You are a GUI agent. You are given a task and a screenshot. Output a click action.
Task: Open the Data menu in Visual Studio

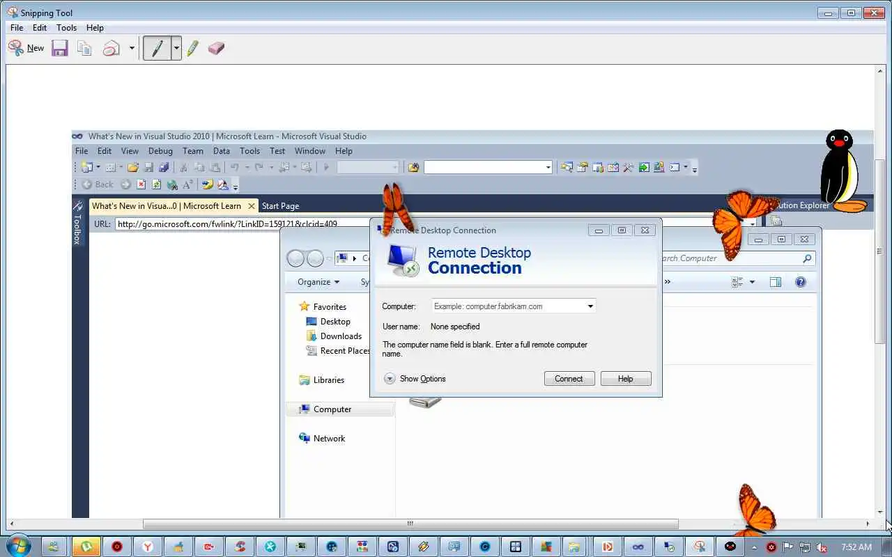222,151
